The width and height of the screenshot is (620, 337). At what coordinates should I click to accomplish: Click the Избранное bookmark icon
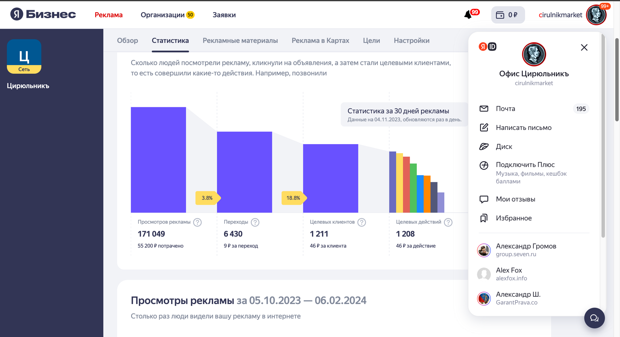tap(484, 218)
